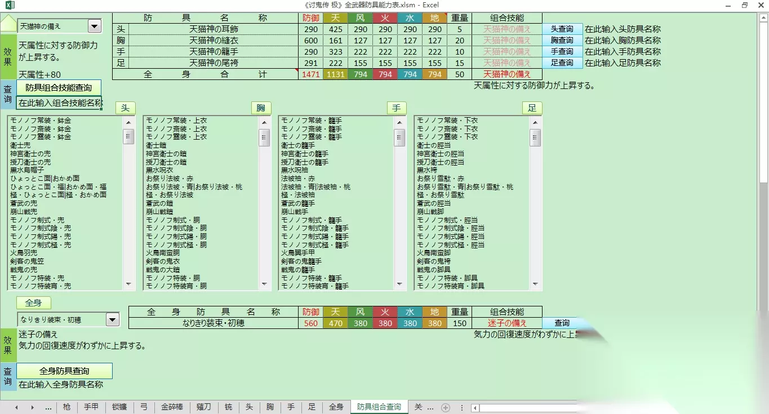Click the 在此输入足防具名称 input cell

[x=623, y=63]
